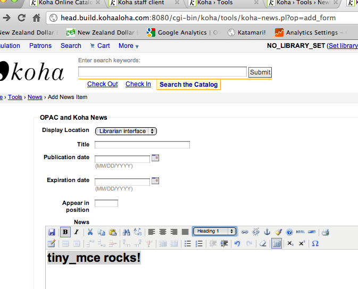Screen dimensions: 358x289
Task: Click the Find binoculars icon
Action: pos(126,232)
